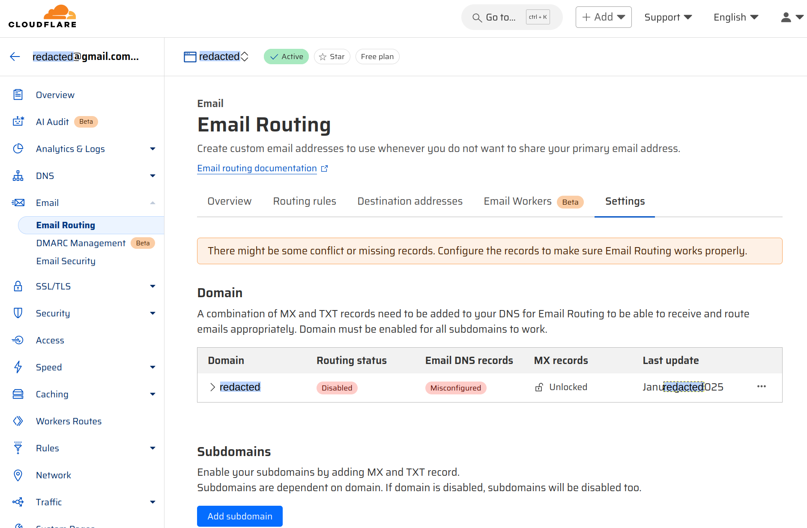Click the DNS network tree icon
The image size is (807, 528).
point(18,176)
